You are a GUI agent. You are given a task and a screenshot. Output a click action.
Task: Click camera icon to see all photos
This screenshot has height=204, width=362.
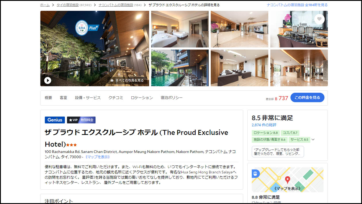click(112, 81)
